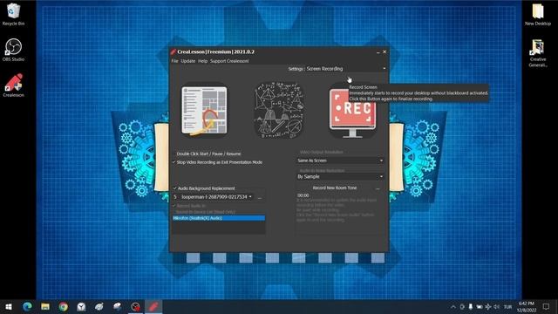Minimize the CreaLesson window
Viewport: 558px width, 314px height.
(x=378, y=52)
